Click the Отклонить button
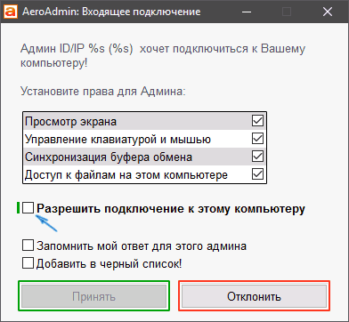The height and width of the screenshot is (322, 349). tap(254, 296)
